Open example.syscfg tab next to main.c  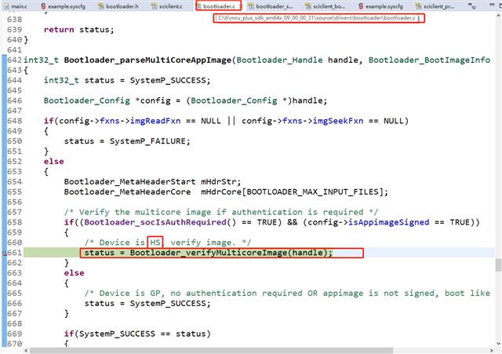coord(63,6)
